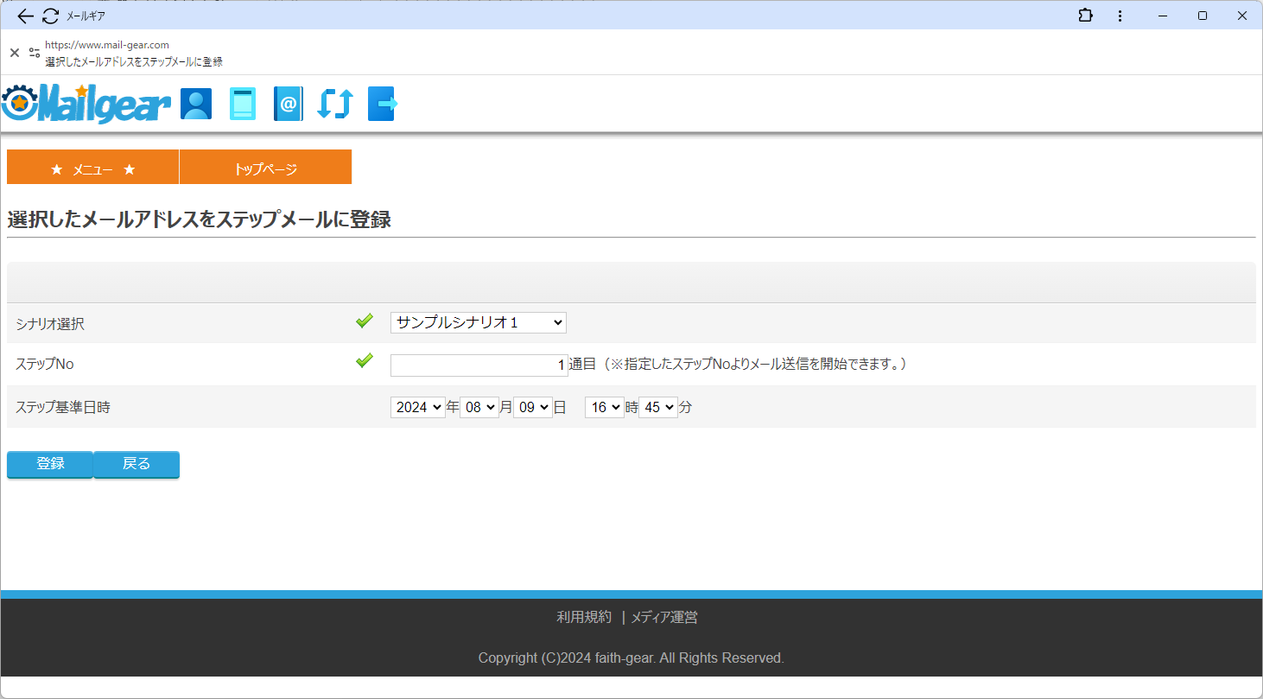Open the 09 day dropdown
Image resolution: width=1263 pixels, height=699 pixels.
533,407
